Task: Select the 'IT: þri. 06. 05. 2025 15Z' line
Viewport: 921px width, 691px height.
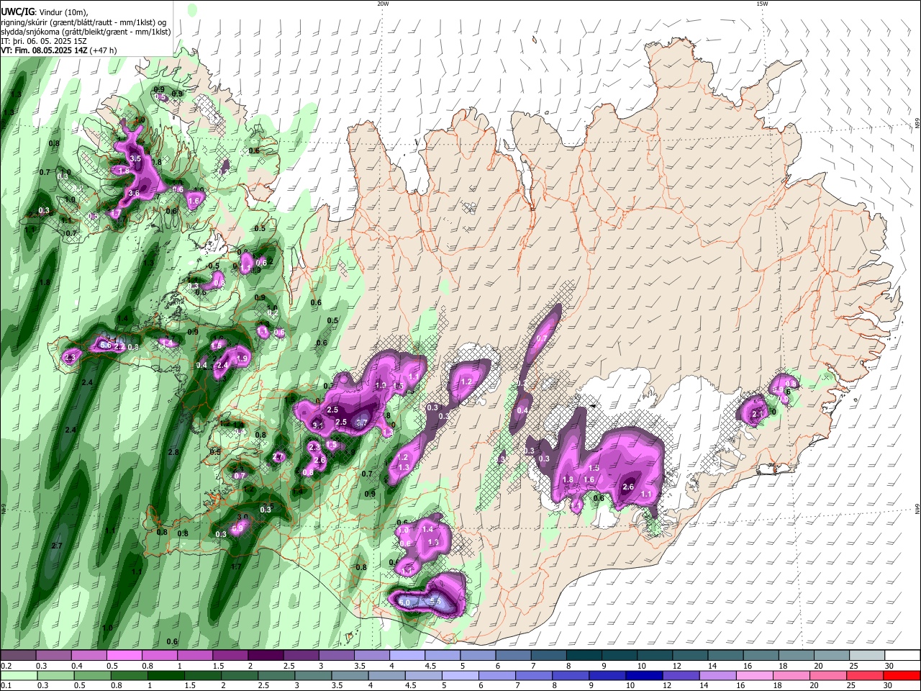Action: pyautogui.click(x=43, y=41)
